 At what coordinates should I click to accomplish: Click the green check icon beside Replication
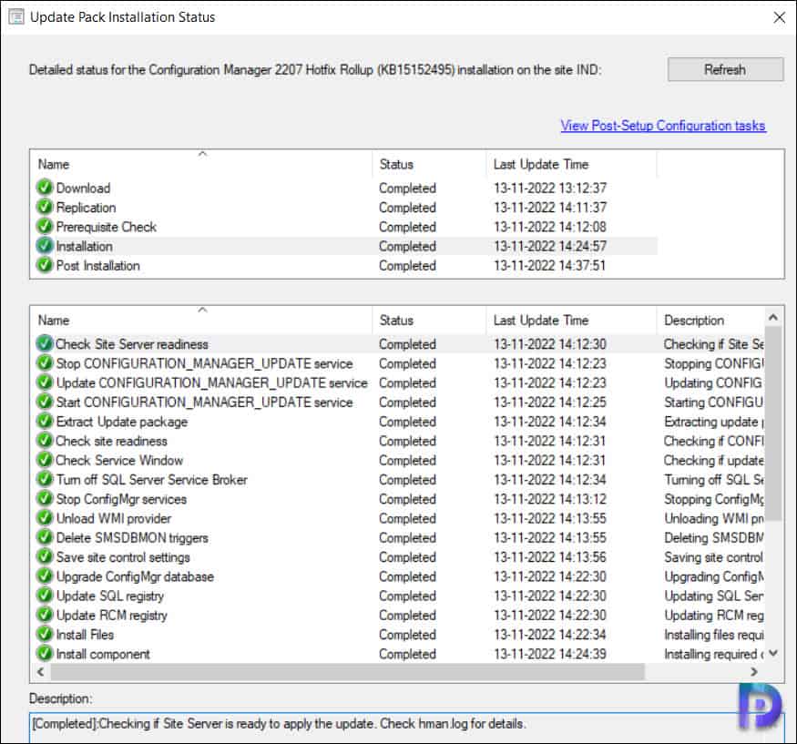pyautogui.click(x=45, y=207)
